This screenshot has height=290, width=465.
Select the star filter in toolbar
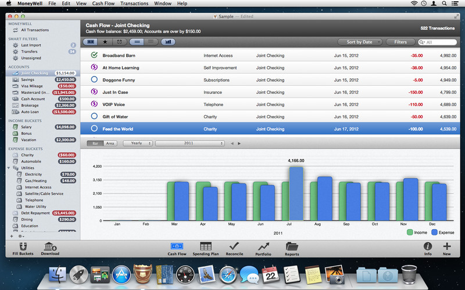pos(105,42)
